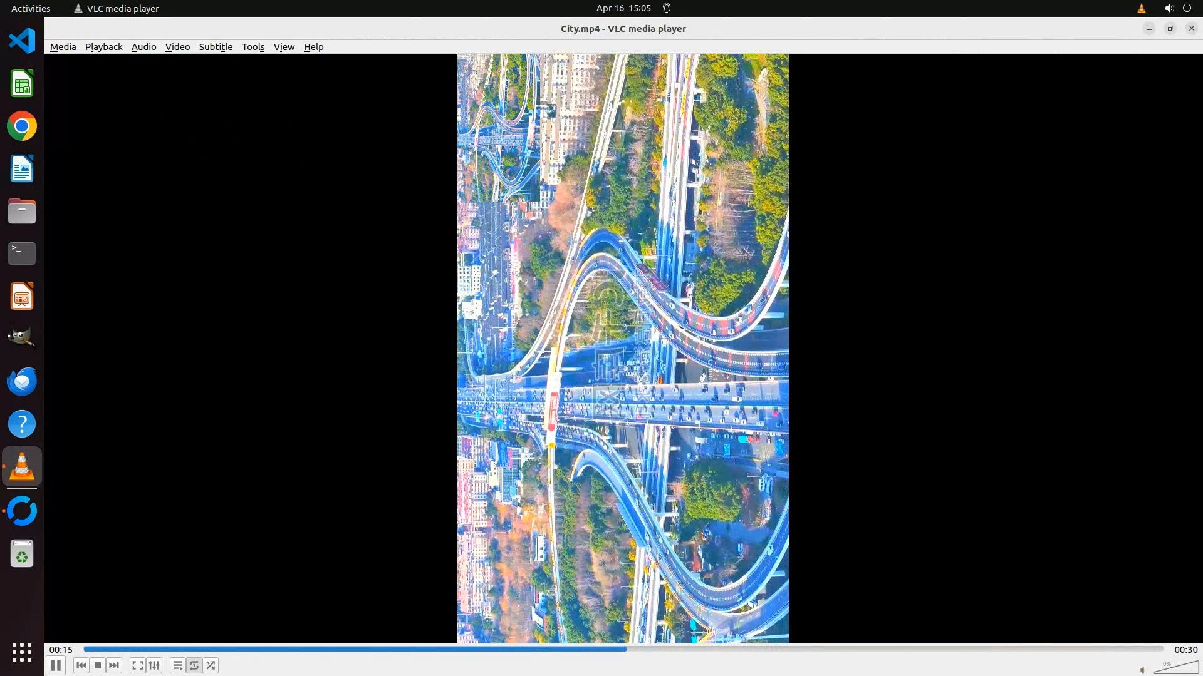This screenshot has height=676, width=1203.
Task: Click the elapsed time label 00:15
Action: coord(61,650)
